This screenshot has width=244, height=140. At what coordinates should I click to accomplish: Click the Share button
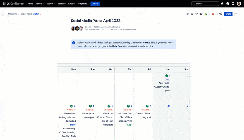228,14
